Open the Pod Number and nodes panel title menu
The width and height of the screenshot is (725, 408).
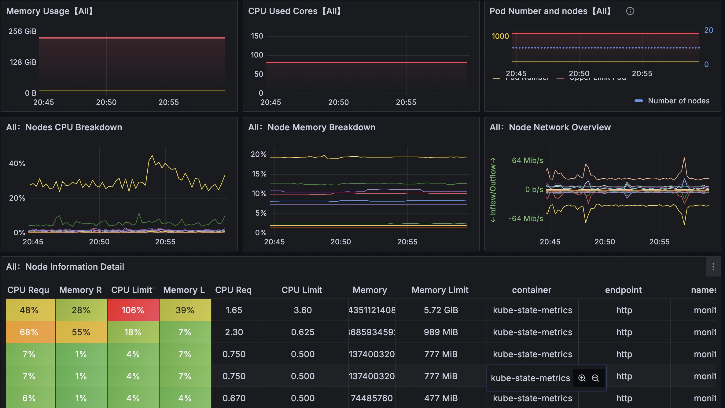[x=550, y=11]
